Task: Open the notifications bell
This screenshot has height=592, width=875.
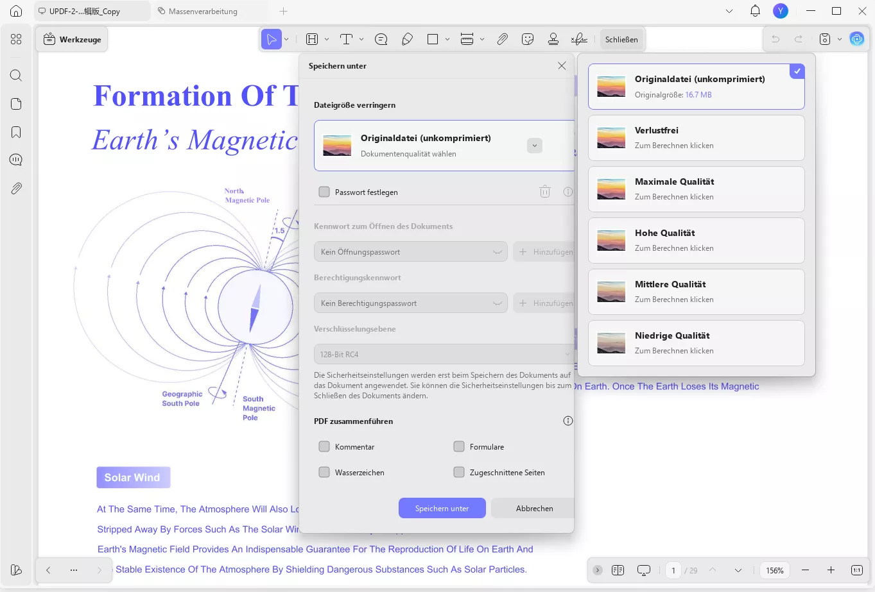Action: click(755, 11)
